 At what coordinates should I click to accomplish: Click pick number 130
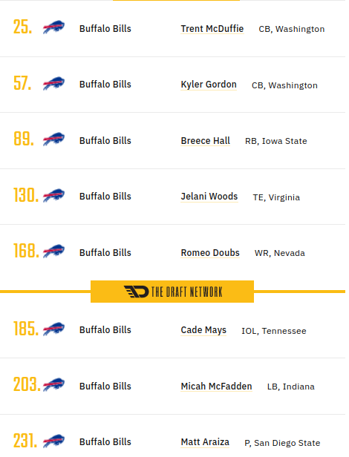point(26,197)
